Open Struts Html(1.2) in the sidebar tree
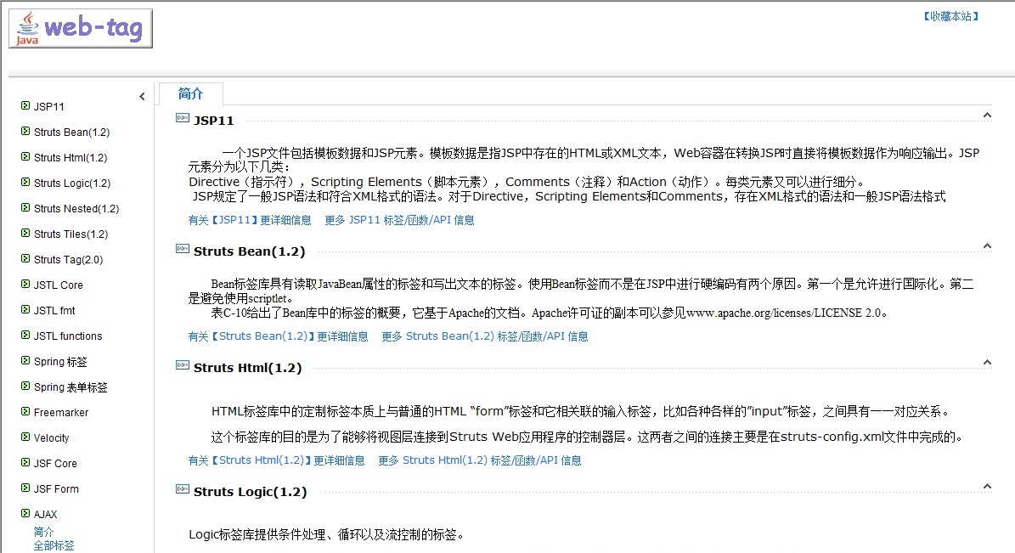The image size is (1015, 553). pyautogui.click(x=70, y=157)
